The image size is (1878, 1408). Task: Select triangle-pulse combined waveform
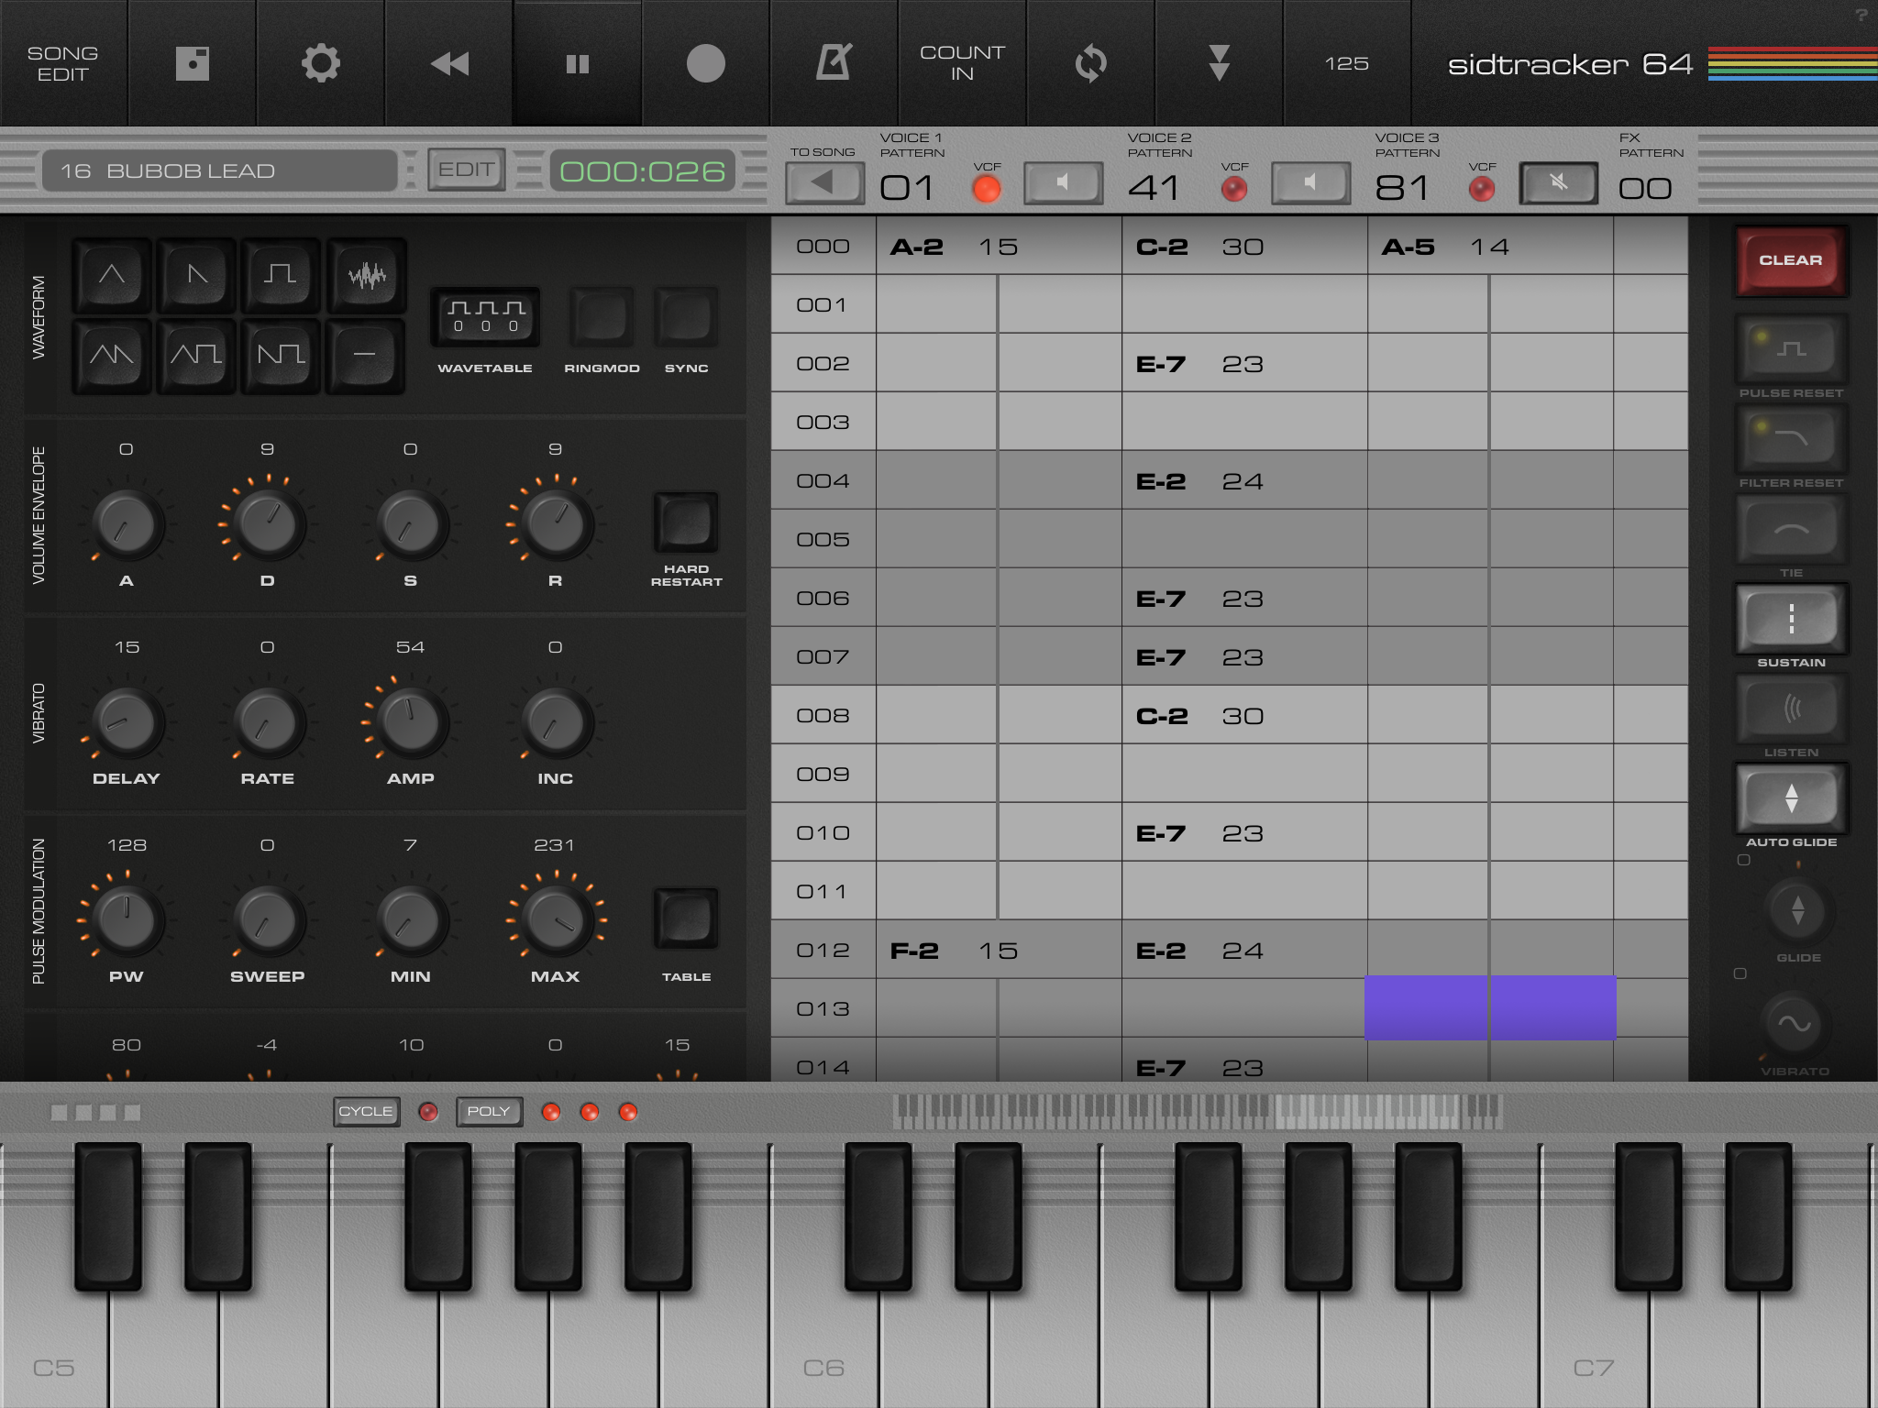[x=196, y=355]
